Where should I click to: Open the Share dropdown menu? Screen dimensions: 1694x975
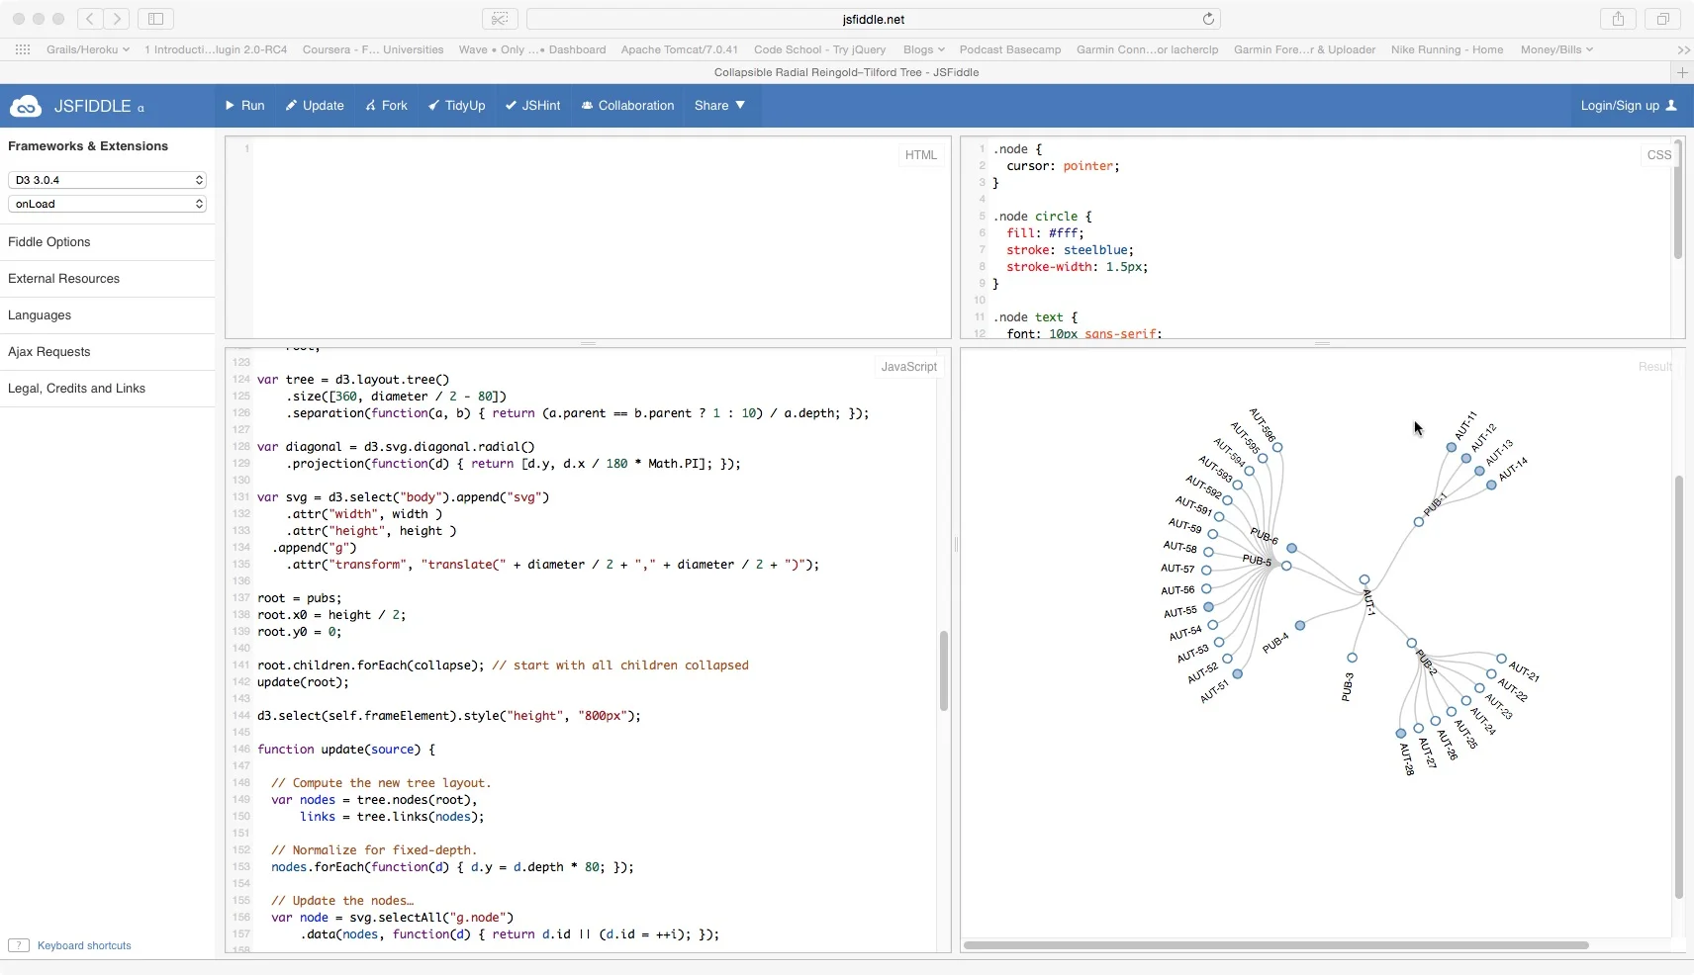coord(720,106)
